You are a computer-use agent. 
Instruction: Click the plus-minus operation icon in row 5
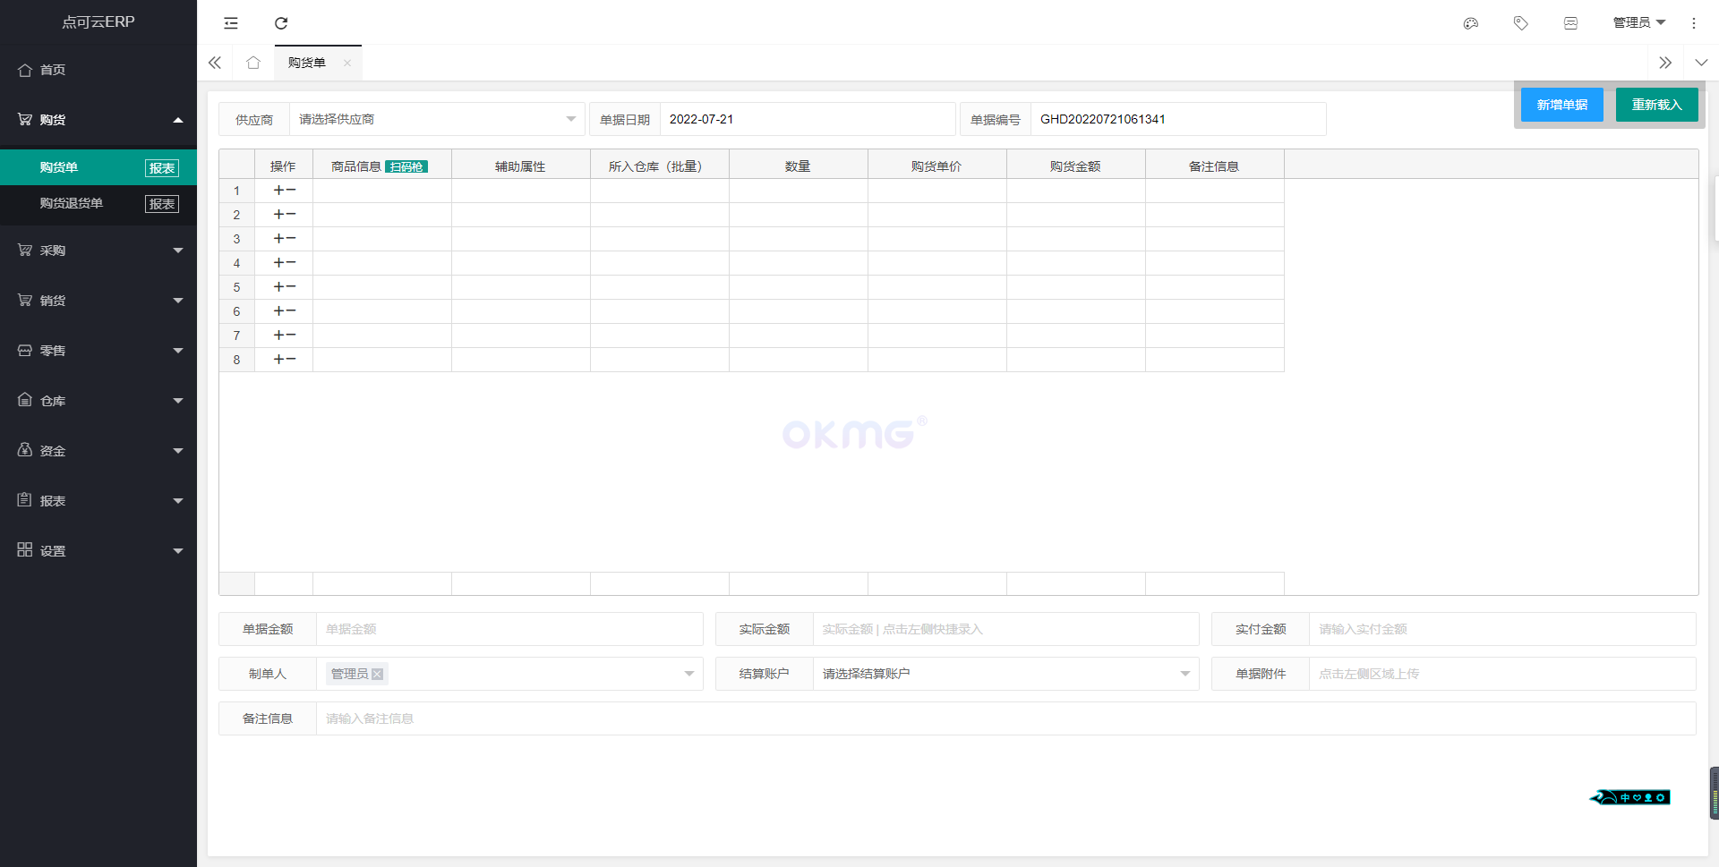[285, 287]
